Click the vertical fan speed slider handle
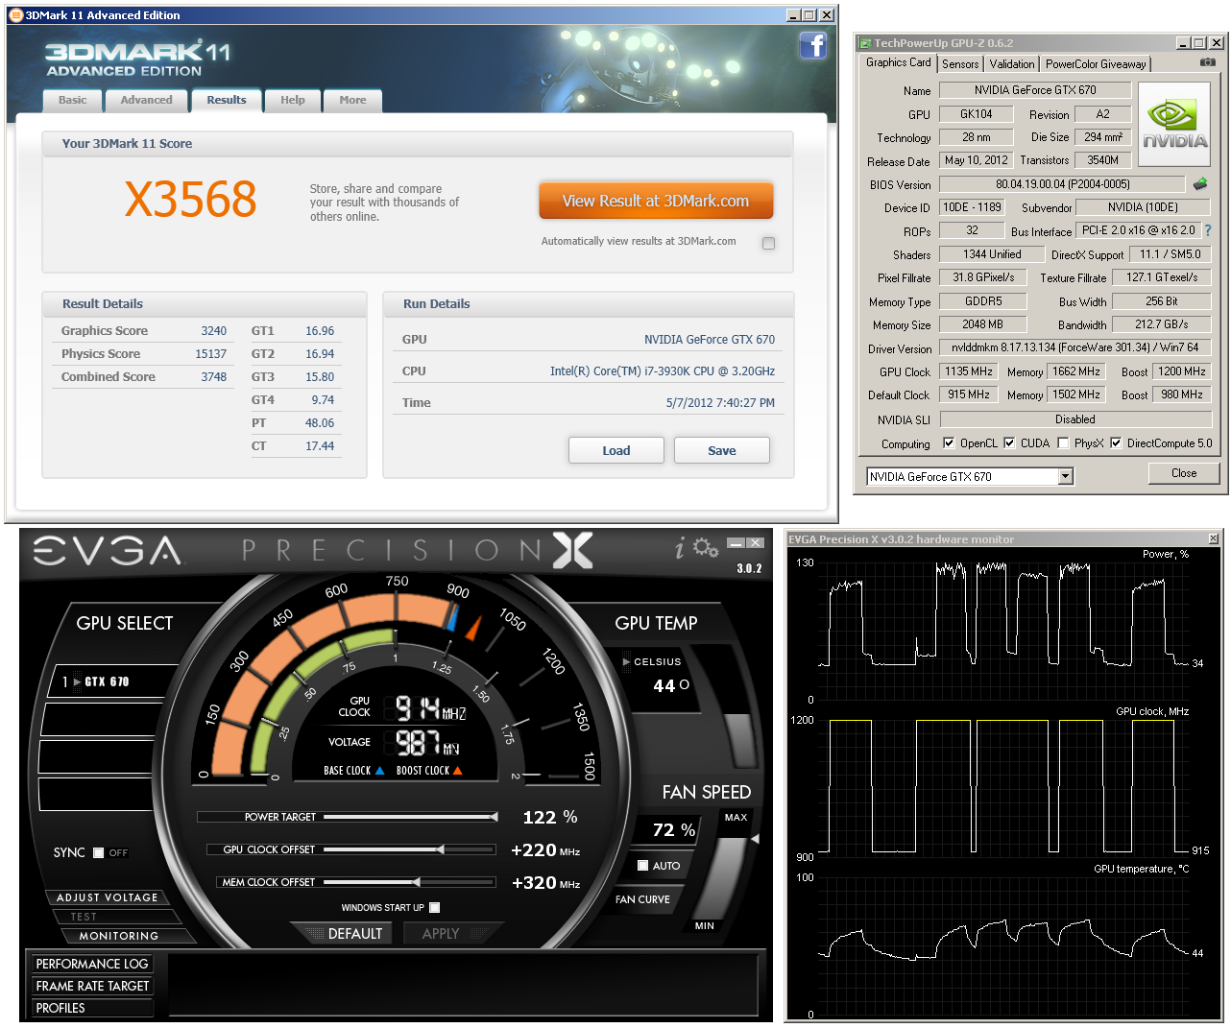Image resolution: width=1231 pixels, height=1028 pixels. tap(755, 839)
